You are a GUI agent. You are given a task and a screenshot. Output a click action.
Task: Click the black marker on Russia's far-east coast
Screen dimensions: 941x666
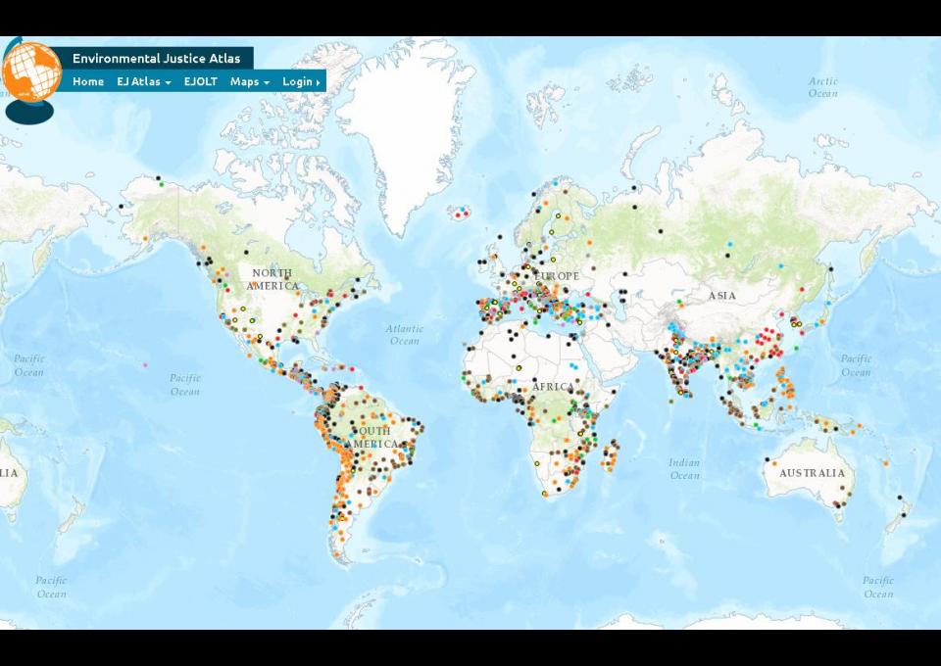(830, 267)
